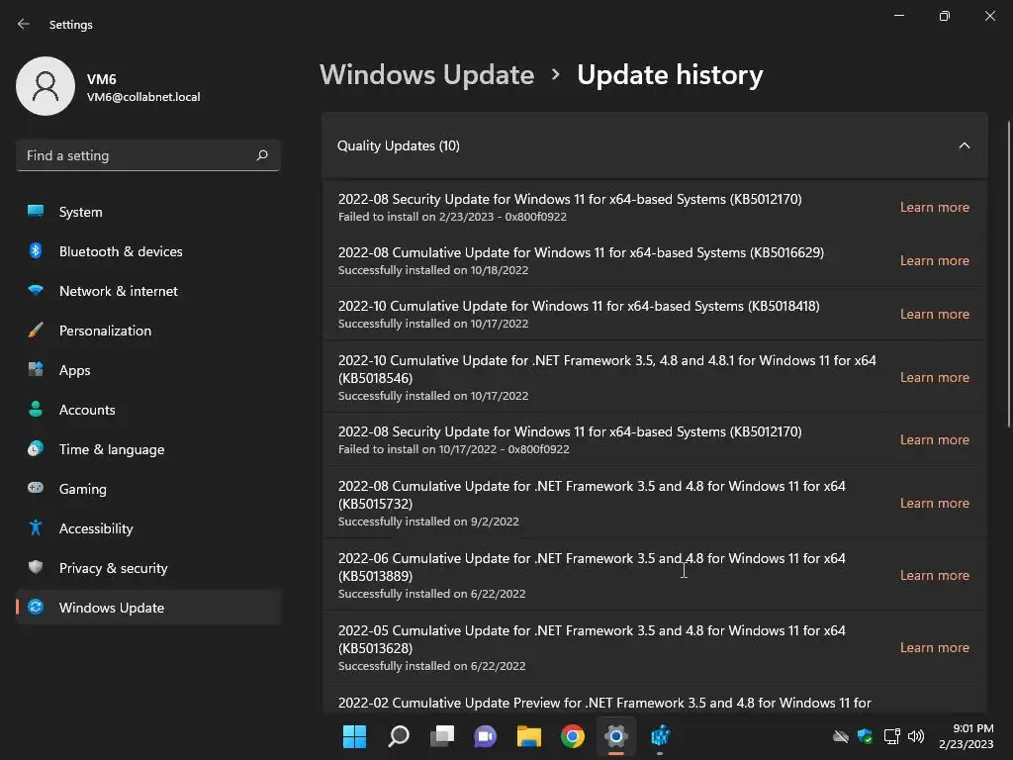Screen dimensions: 1013x760
Task: Open Time & language settings
Action: [148, 449]
